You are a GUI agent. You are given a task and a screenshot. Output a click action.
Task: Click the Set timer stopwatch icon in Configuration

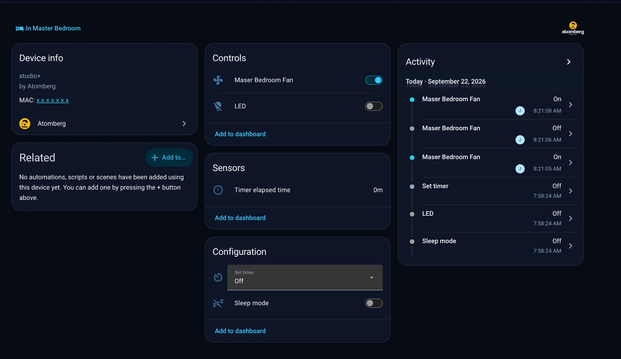point(218,277)
